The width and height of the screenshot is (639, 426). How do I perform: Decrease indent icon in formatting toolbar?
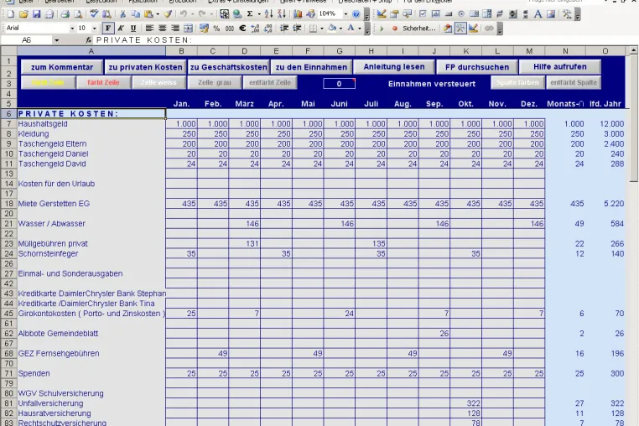284,29
